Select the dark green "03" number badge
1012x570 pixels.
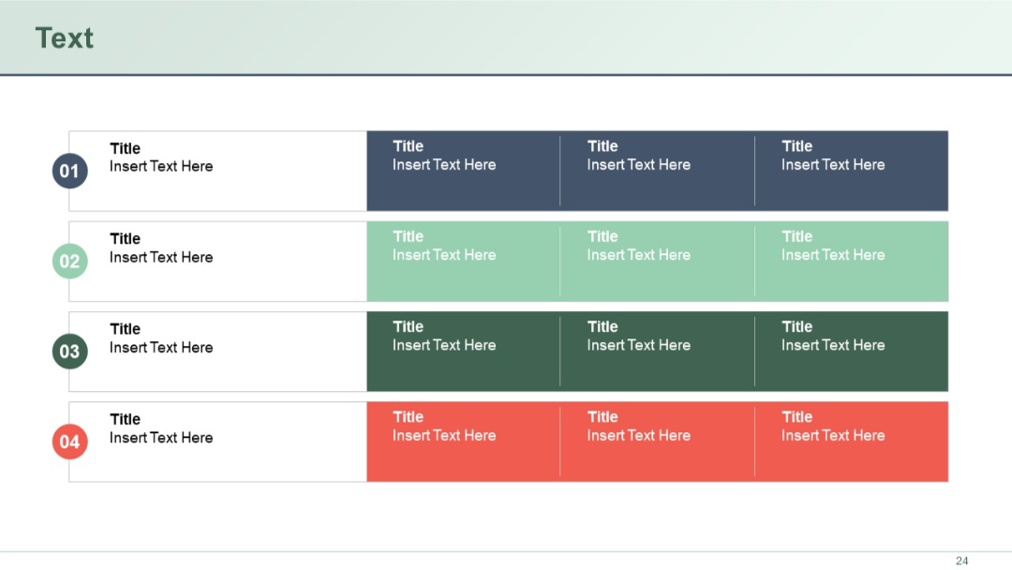69,352
